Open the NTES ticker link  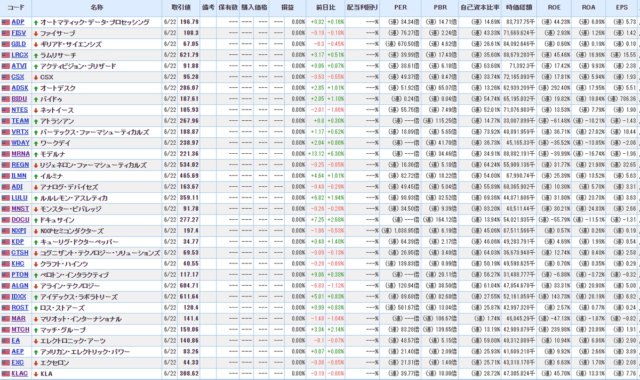pos(19,110)
